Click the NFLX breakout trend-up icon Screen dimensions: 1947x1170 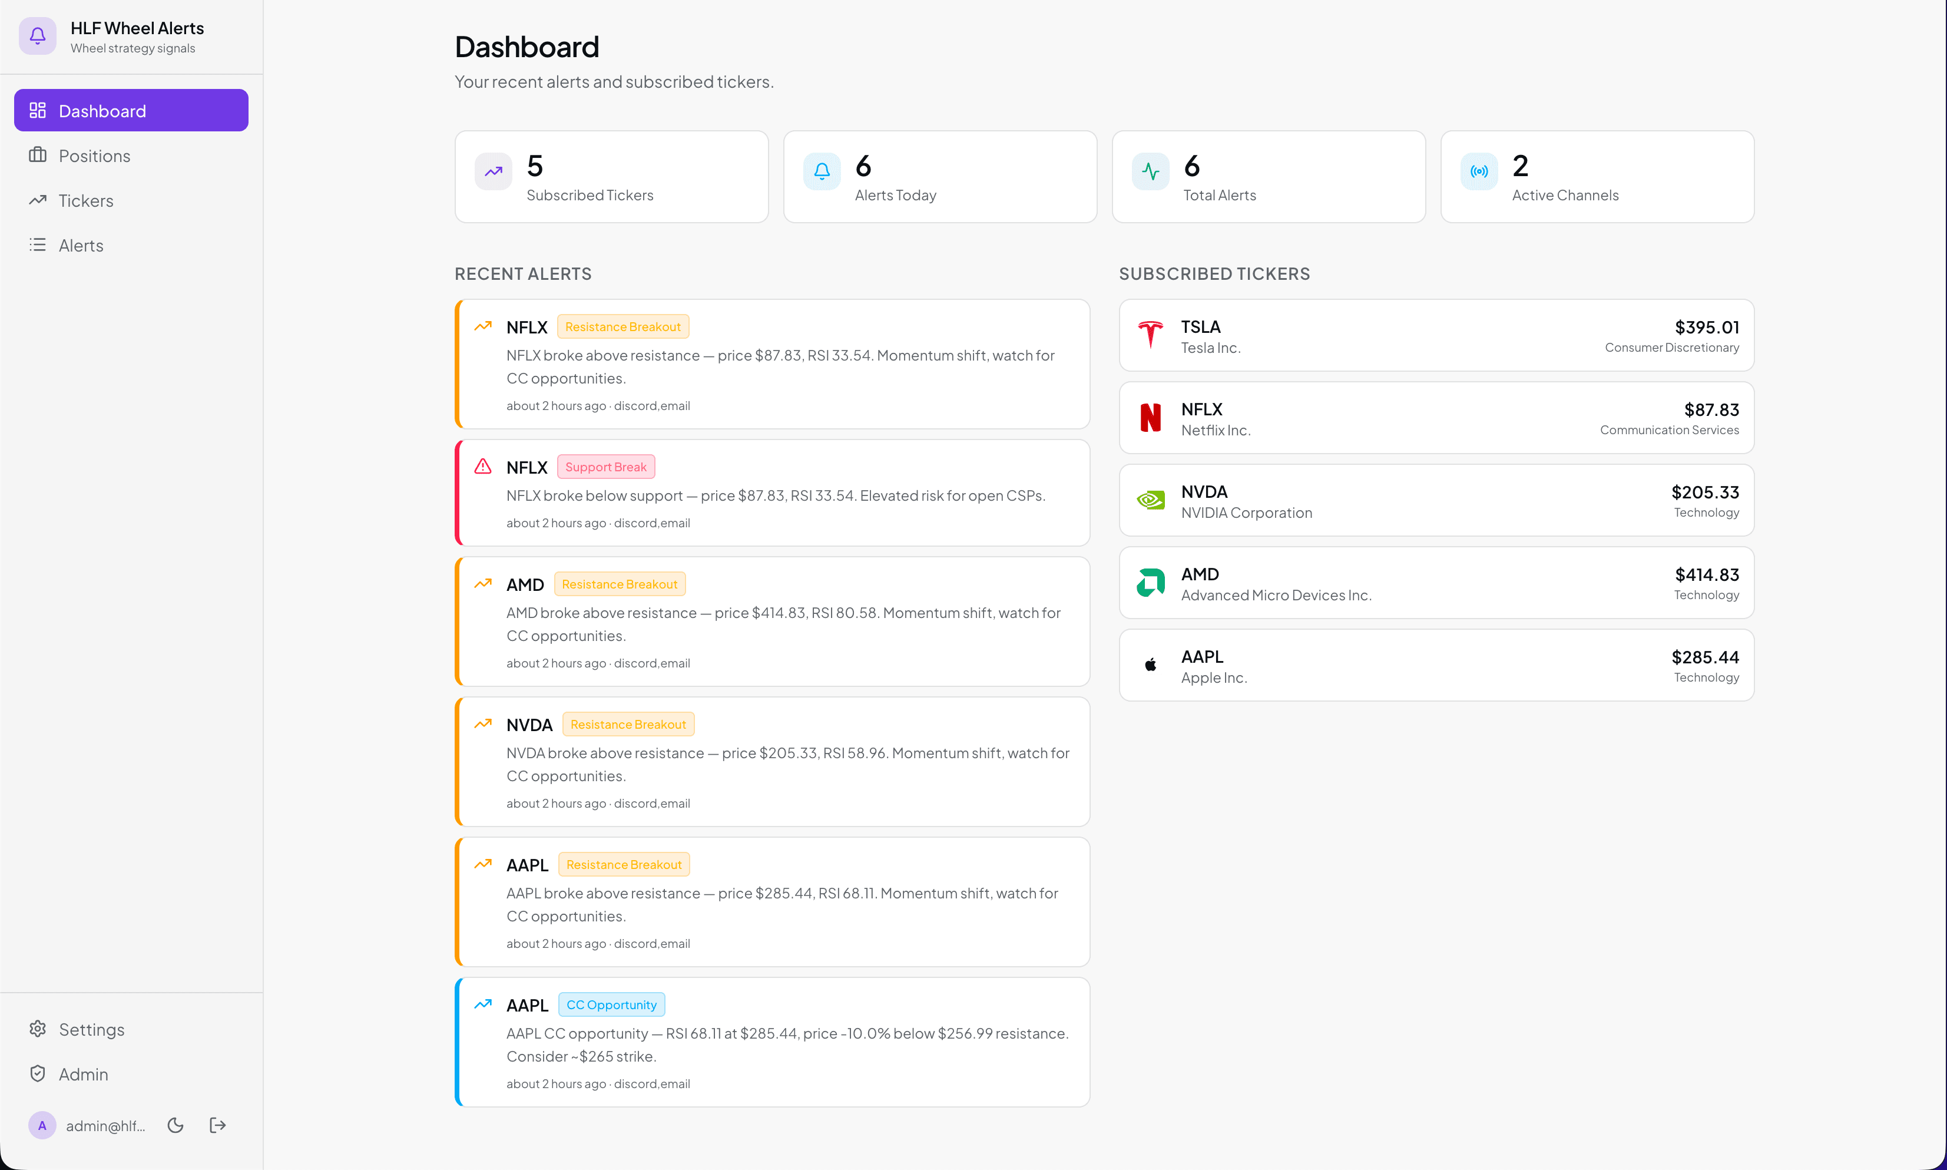483,326
